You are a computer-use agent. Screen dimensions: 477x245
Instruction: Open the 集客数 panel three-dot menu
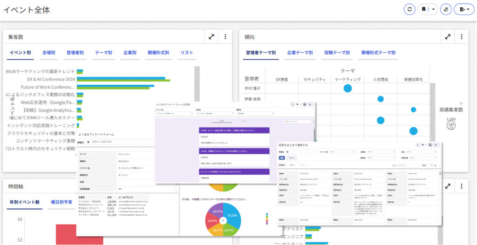click(225, 37)
